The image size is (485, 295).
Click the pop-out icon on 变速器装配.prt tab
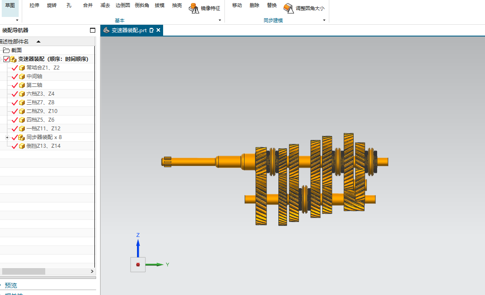(x=151, y=30)
